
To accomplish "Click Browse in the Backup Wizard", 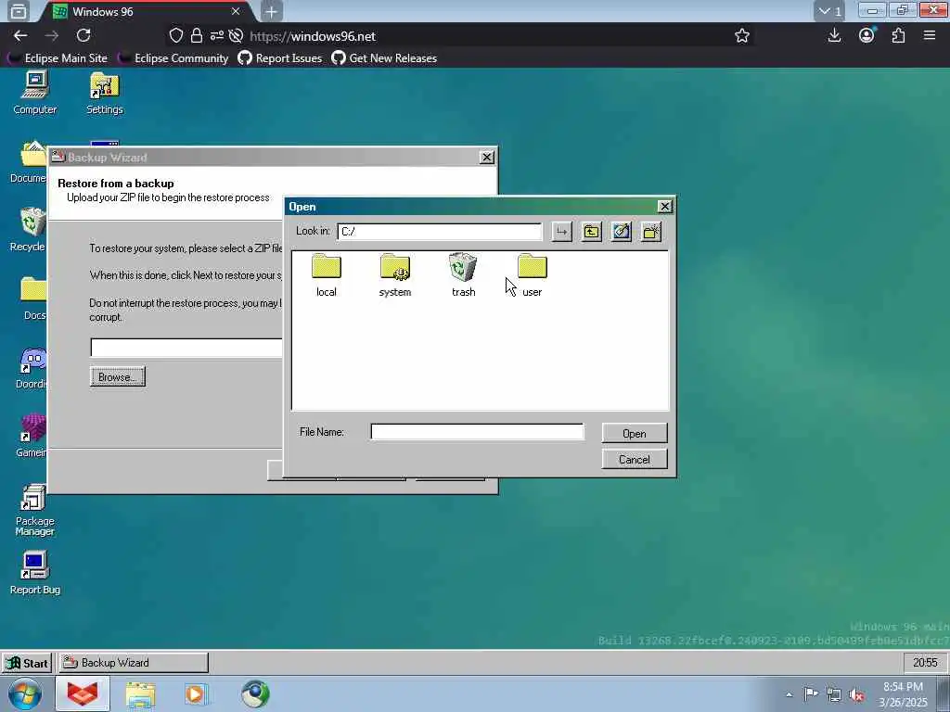I will tap(118, 376).
